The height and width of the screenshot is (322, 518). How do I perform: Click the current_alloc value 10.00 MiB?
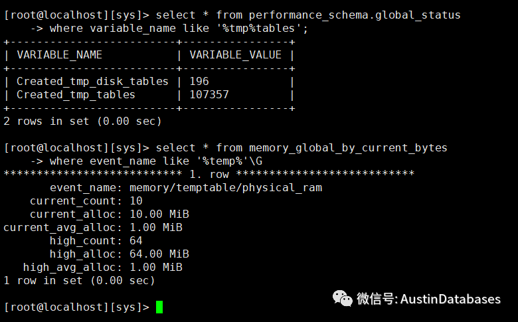pyautogui.click(x=159, y=214)
